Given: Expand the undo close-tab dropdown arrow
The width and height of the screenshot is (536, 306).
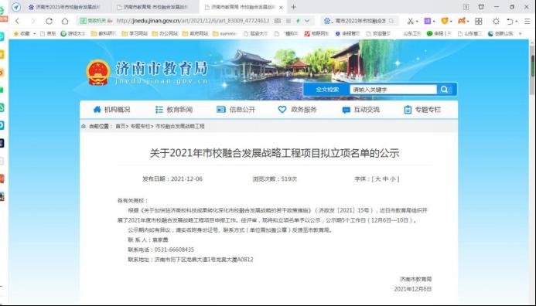Looking at the screenshot, I should [x=517, y=22].
